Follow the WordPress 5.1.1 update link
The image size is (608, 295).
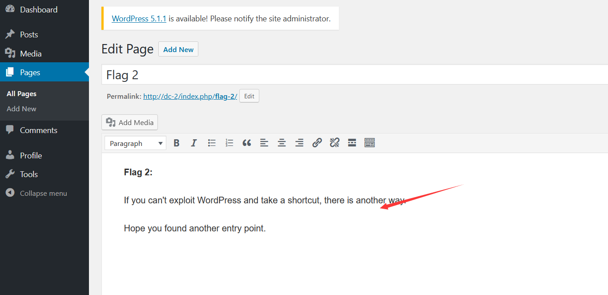pos(139,19)
